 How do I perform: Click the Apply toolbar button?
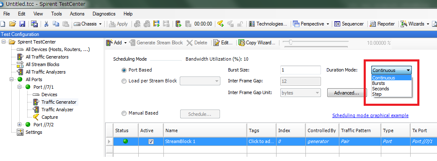click(x=119, y=24)
